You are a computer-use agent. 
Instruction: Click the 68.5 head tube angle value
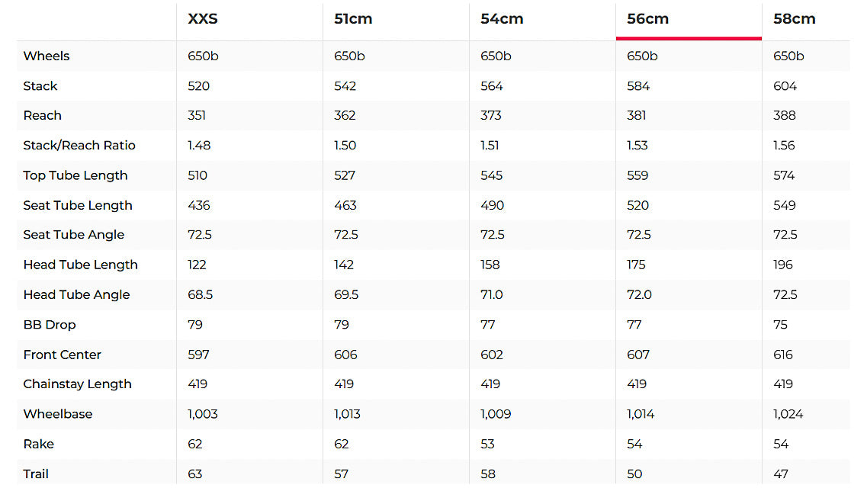[x=200, y=294]
